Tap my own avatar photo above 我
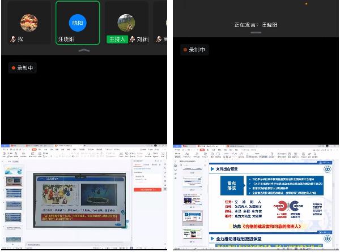The height and width of the screenshot is (252, 340). [29, 23]
